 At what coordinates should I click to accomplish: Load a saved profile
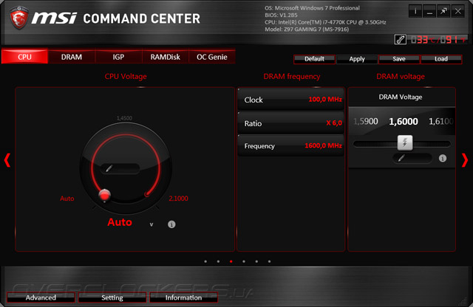[441, 59]
